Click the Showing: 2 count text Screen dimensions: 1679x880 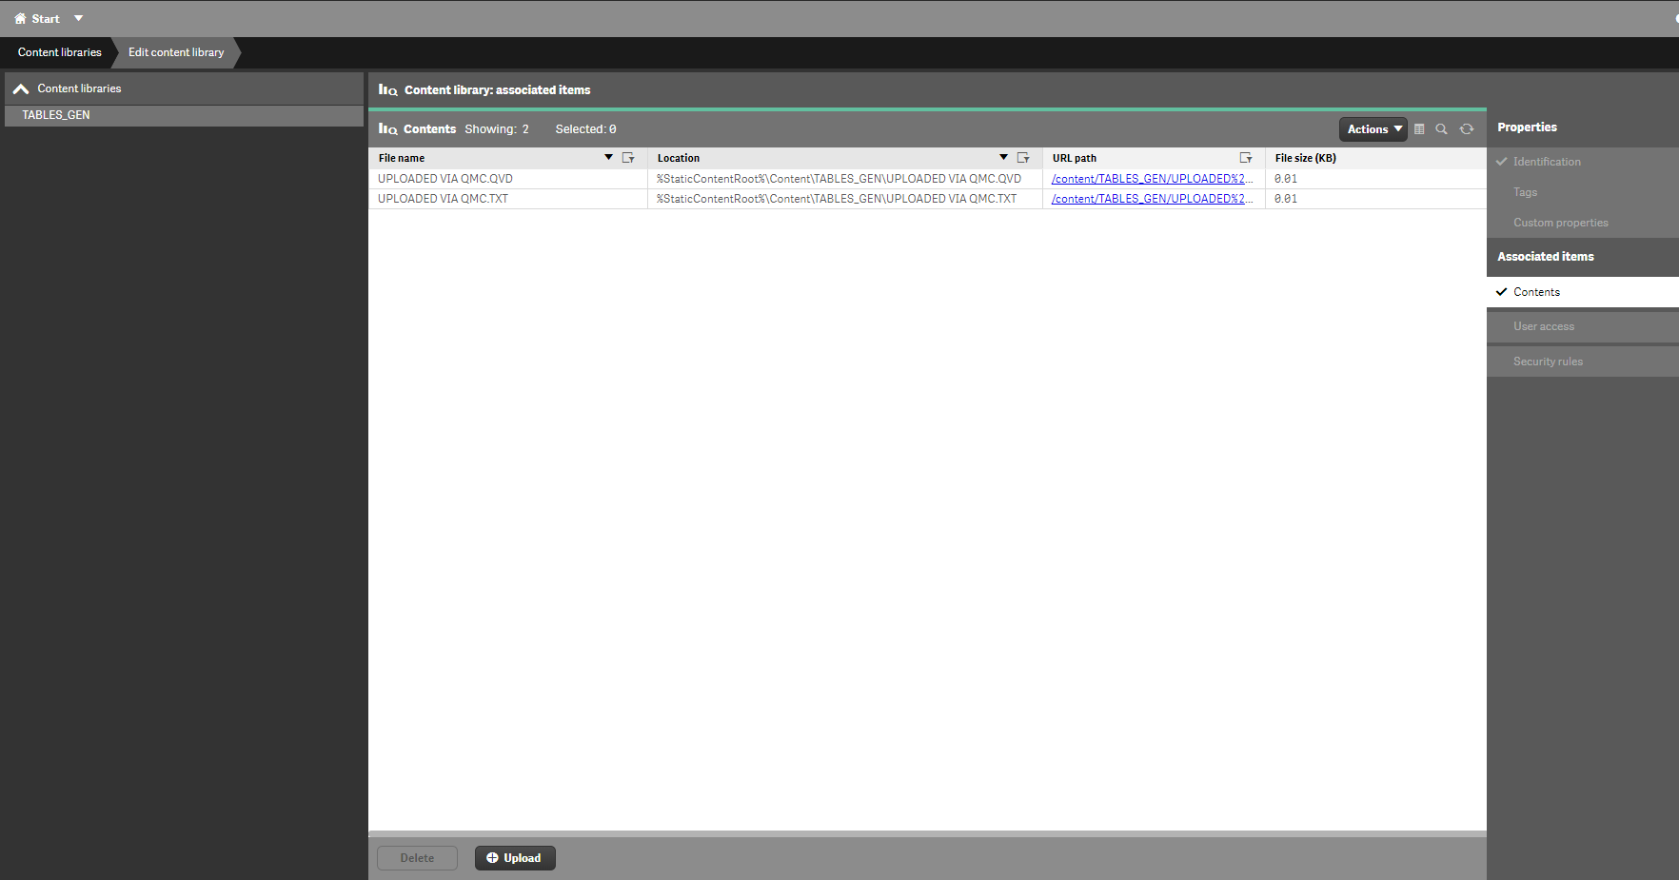click(497, 129)
